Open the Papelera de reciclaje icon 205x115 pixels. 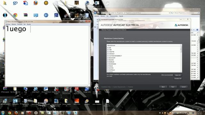click(x=26, y=103)
